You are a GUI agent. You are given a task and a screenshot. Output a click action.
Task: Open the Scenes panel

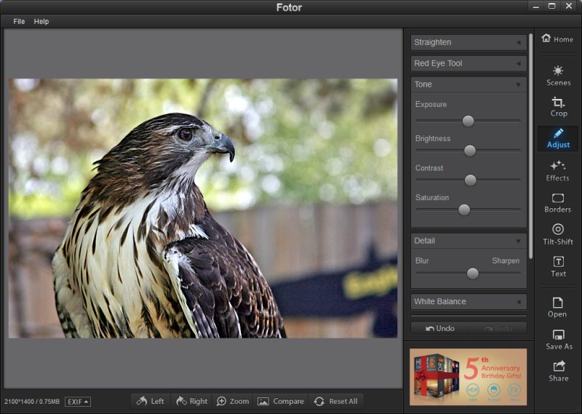(558, 75)
